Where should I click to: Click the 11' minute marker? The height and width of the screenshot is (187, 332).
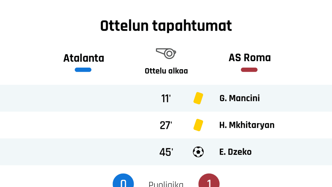point(166,98)
